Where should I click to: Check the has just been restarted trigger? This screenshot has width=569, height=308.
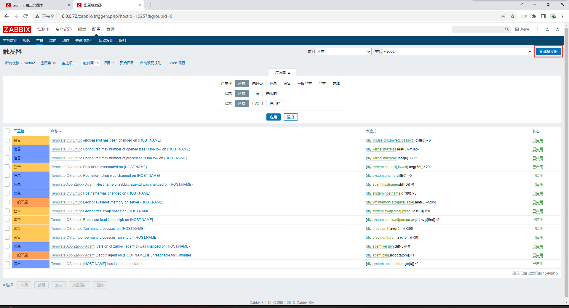tap(7, 264)
